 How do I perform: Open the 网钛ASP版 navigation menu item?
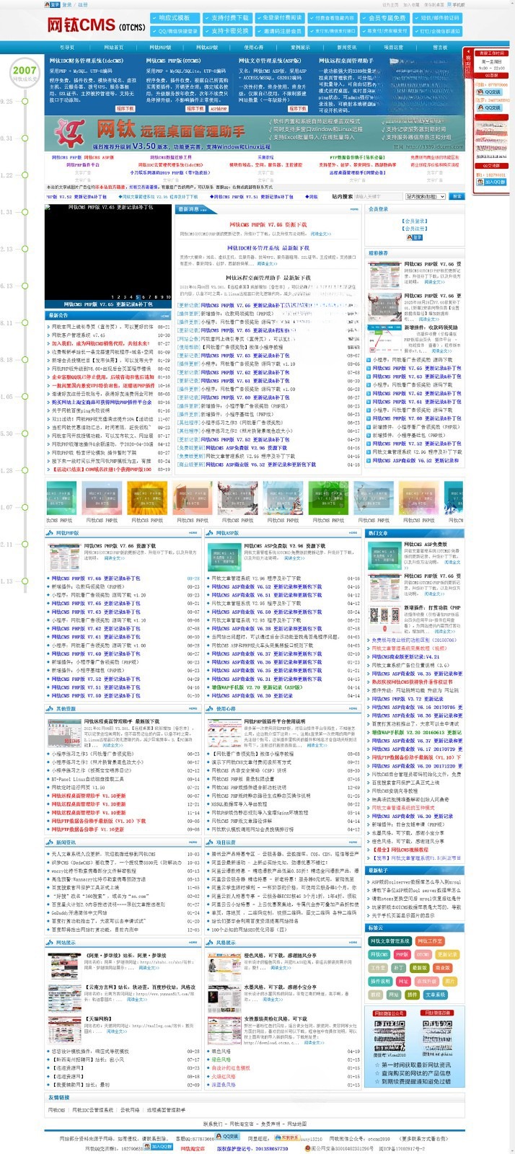coord(207,48)
